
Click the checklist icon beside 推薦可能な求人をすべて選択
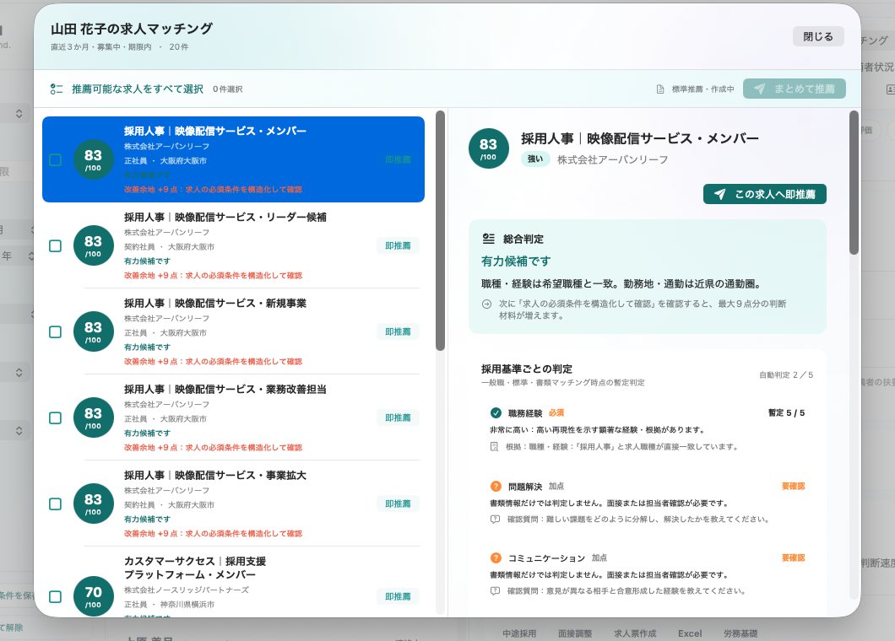pos(57,89)
